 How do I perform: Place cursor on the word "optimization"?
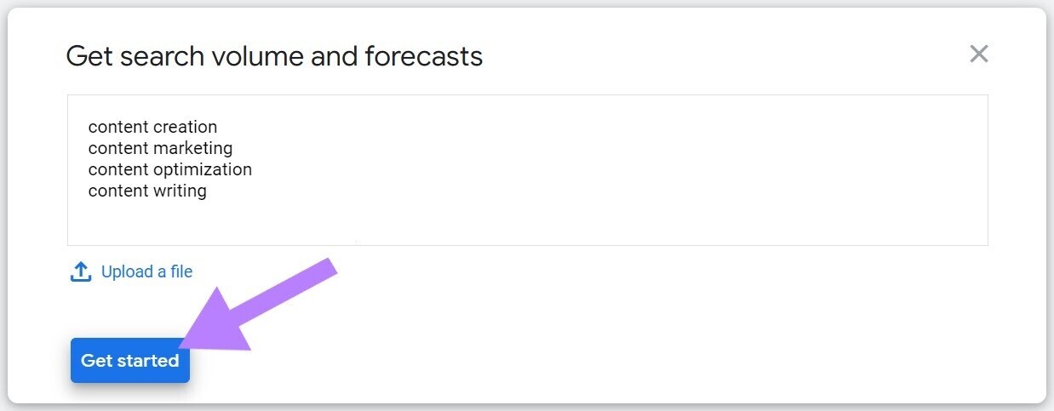click(x=203, y=170)
